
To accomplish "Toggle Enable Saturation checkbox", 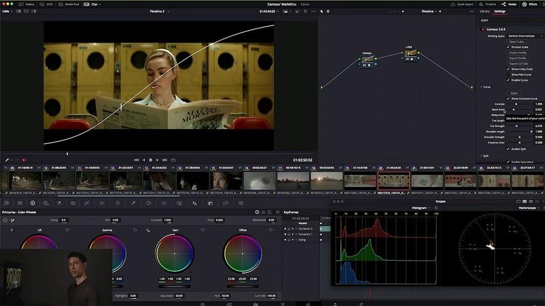I will (x=508, y=162).
